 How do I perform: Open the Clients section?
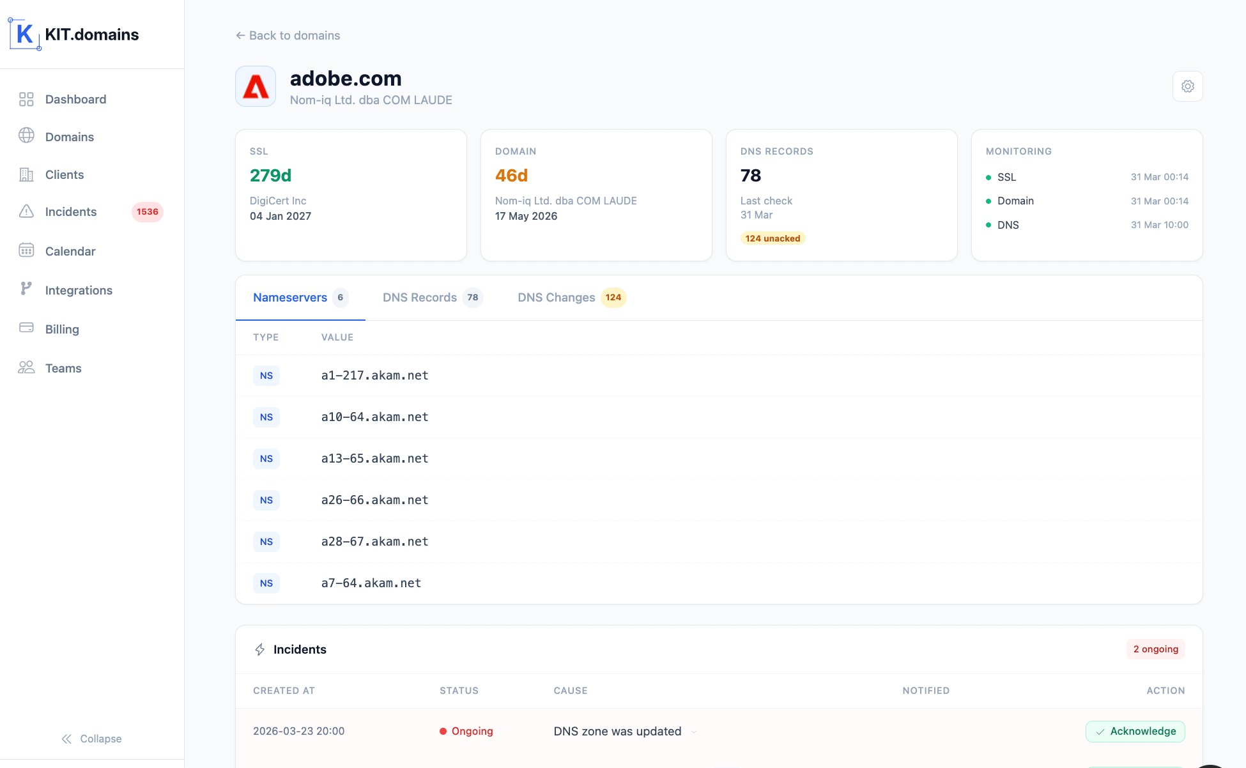pos(65,174)
